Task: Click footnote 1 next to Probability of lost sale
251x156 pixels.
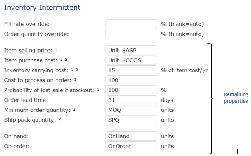Action: [98, 90]
